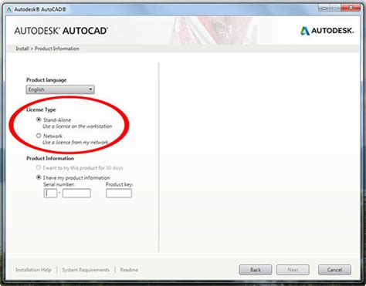This screenshot has width=366, height=286.
Task: Open the System Requirements link
Action: coord(86,270)
